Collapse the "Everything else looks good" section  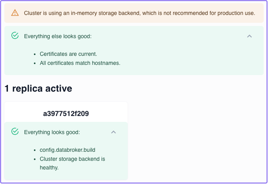pos(249,36)
